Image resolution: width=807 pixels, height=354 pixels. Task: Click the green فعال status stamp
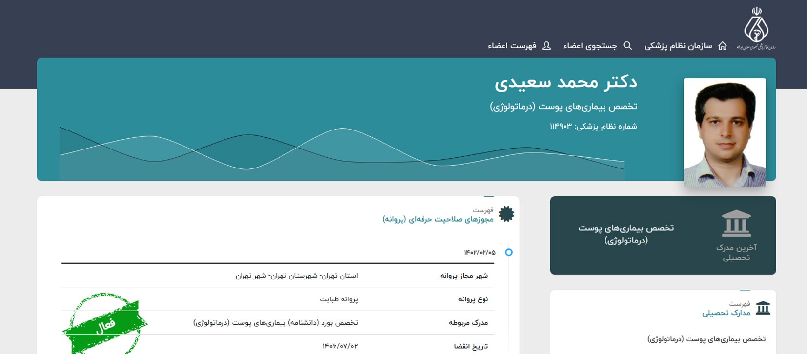coord(105,323)
